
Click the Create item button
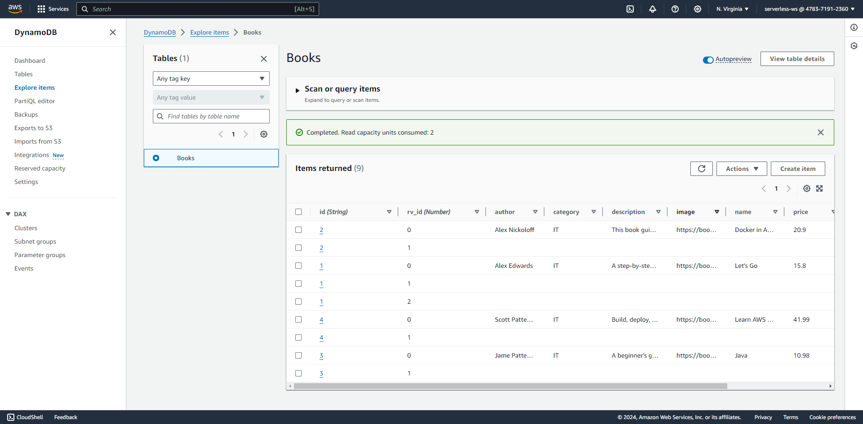click(x=798, y=169)
